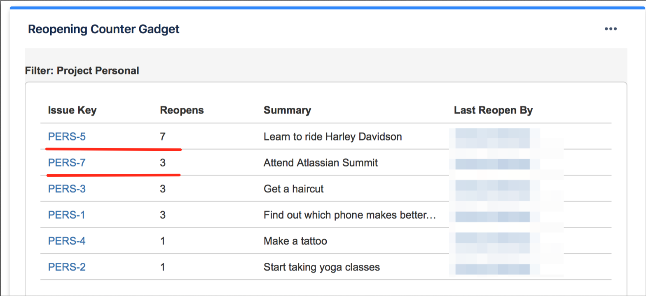Click reopen count 3 for PERS-7

tap(163, 163)
